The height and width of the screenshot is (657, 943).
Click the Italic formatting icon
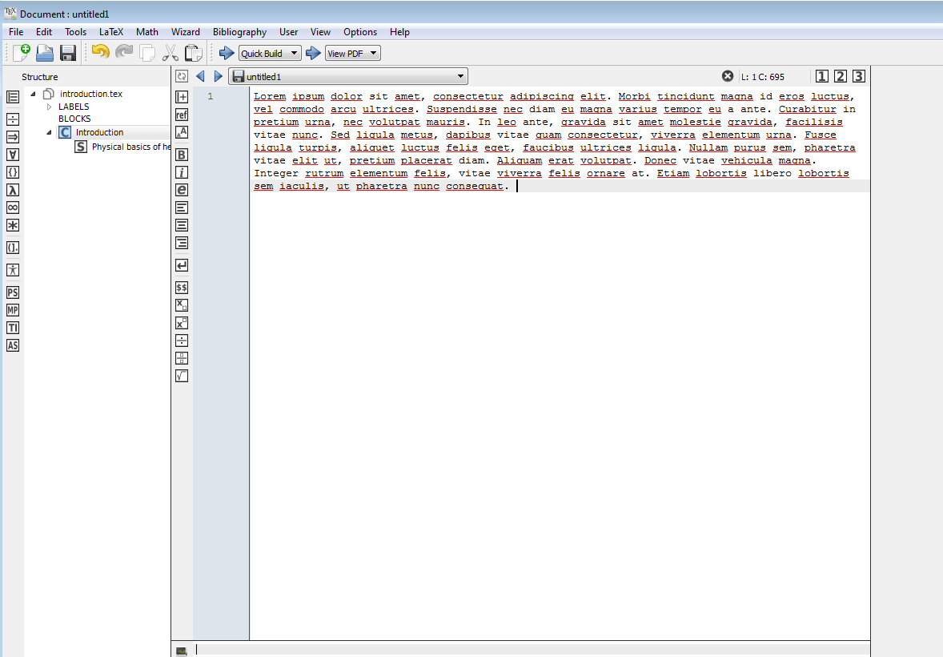click(x=182, y=172)
